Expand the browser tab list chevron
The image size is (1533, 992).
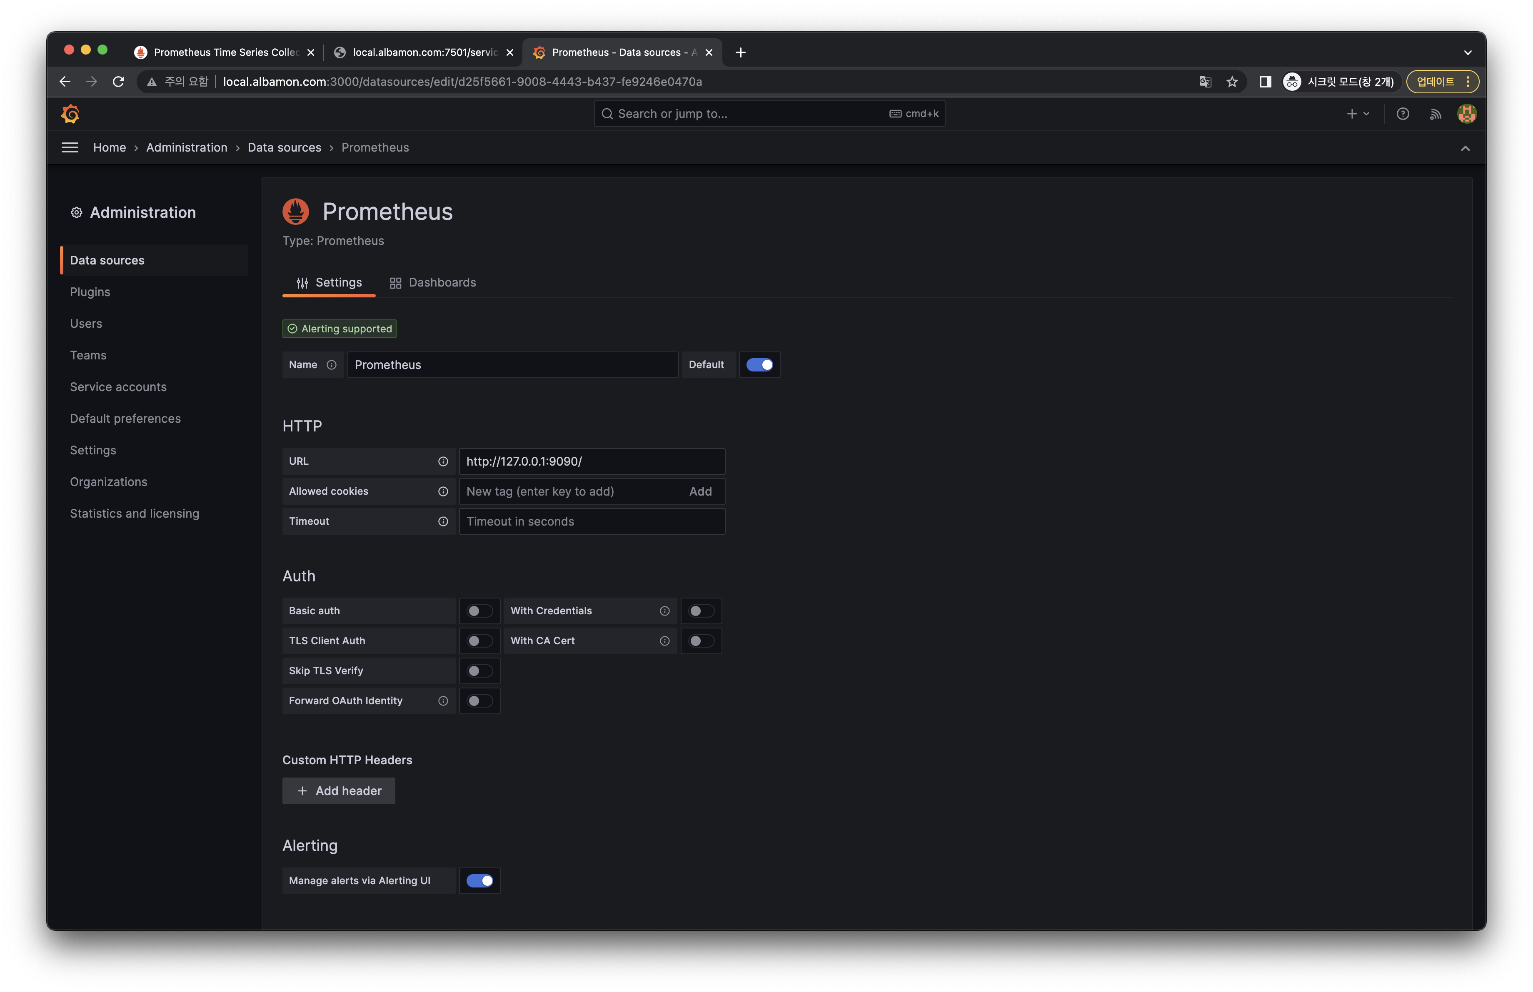pyautogui.click(x=1467, y=53)
